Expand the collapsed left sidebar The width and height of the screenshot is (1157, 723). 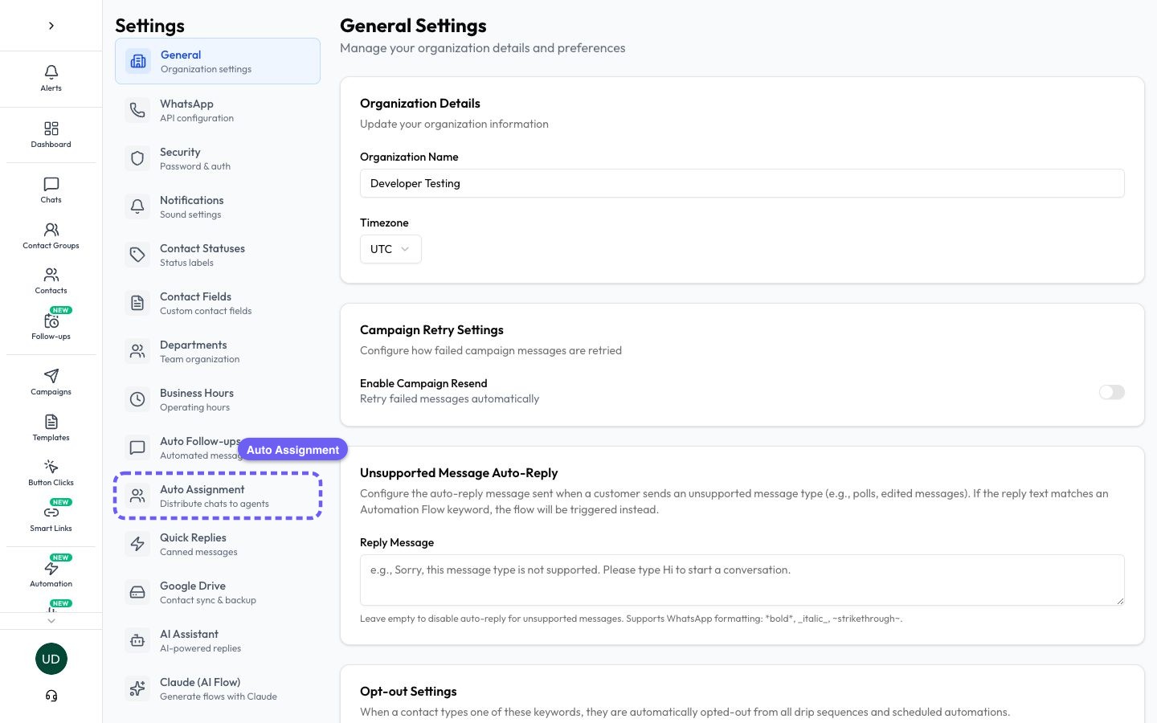coord(51,26)
